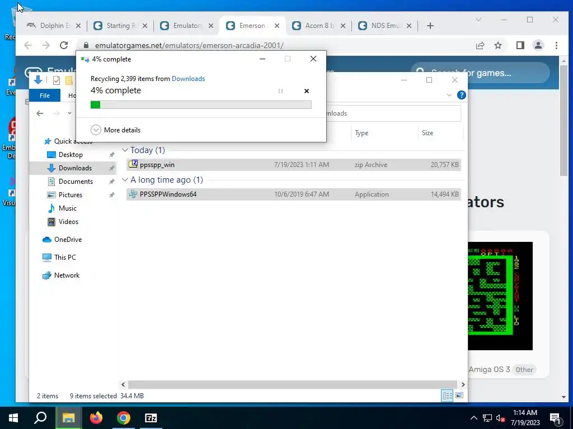Open Documents in navigation pane
573x429 pixels.
76,182
